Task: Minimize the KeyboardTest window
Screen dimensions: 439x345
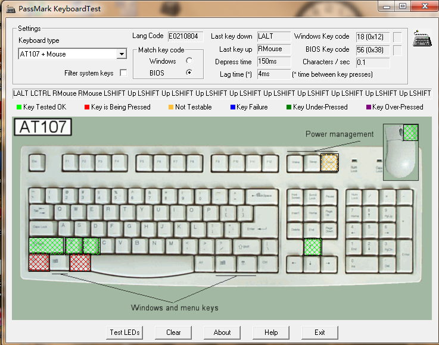Action: [387, 7]
